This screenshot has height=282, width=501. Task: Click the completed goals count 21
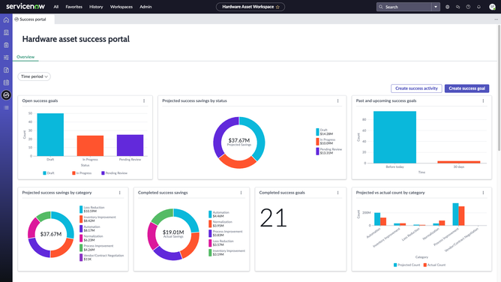(273, 217)
